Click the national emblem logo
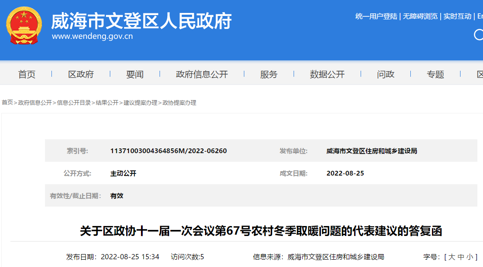Screen dimensions: 483x267 [x=24, y=24]
